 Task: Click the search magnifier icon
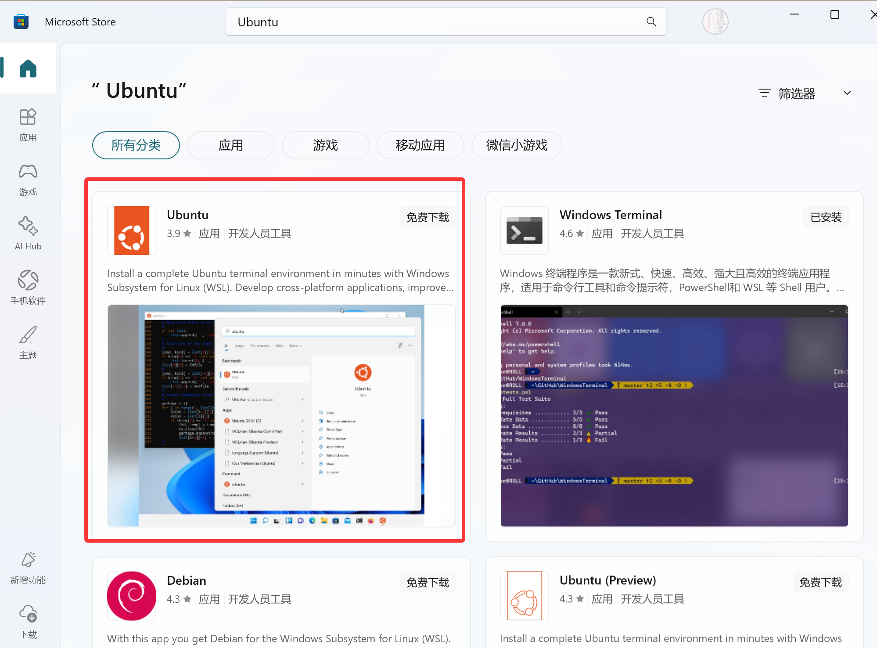click(x=651, y=22)
